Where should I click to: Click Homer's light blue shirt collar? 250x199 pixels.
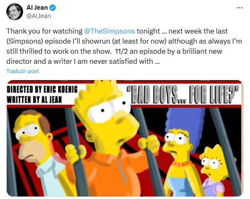pyautogui.click(x=48, y=169)
